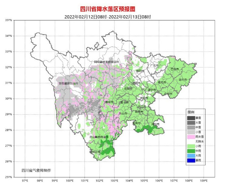Click the 大雨 light blue legend swatch
The image size is (227, 191).
(191, 155)
